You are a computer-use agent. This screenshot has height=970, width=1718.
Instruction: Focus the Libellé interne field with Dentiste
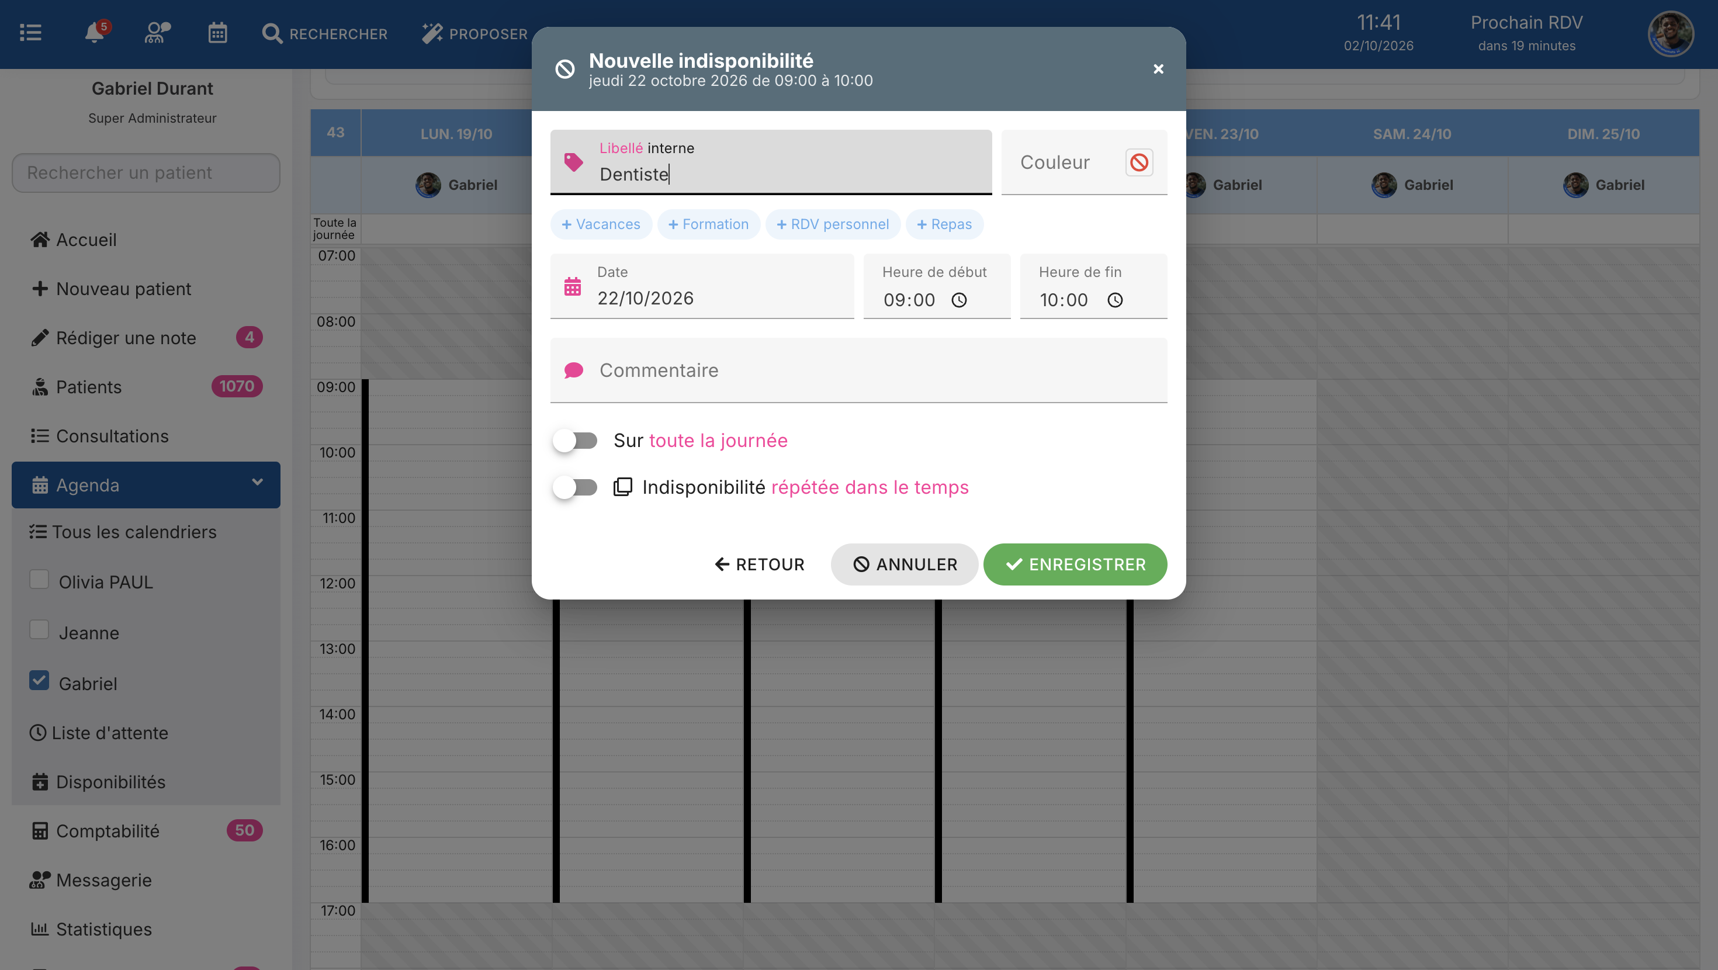pyautogui.click(x=771, y=162)
